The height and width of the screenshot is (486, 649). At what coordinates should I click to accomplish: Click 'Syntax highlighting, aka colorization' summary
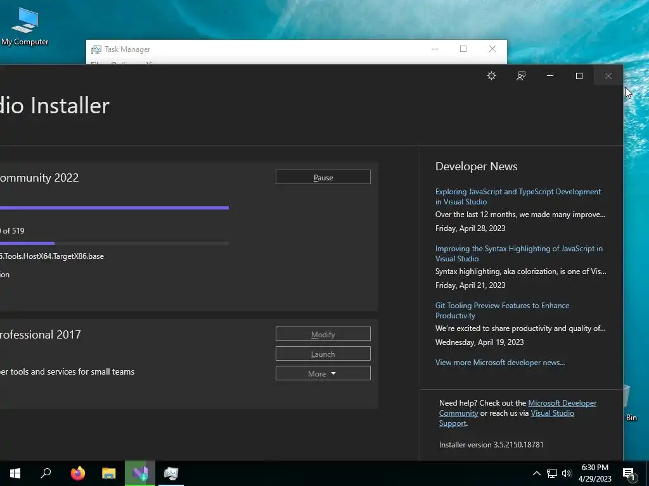[520, 271]
